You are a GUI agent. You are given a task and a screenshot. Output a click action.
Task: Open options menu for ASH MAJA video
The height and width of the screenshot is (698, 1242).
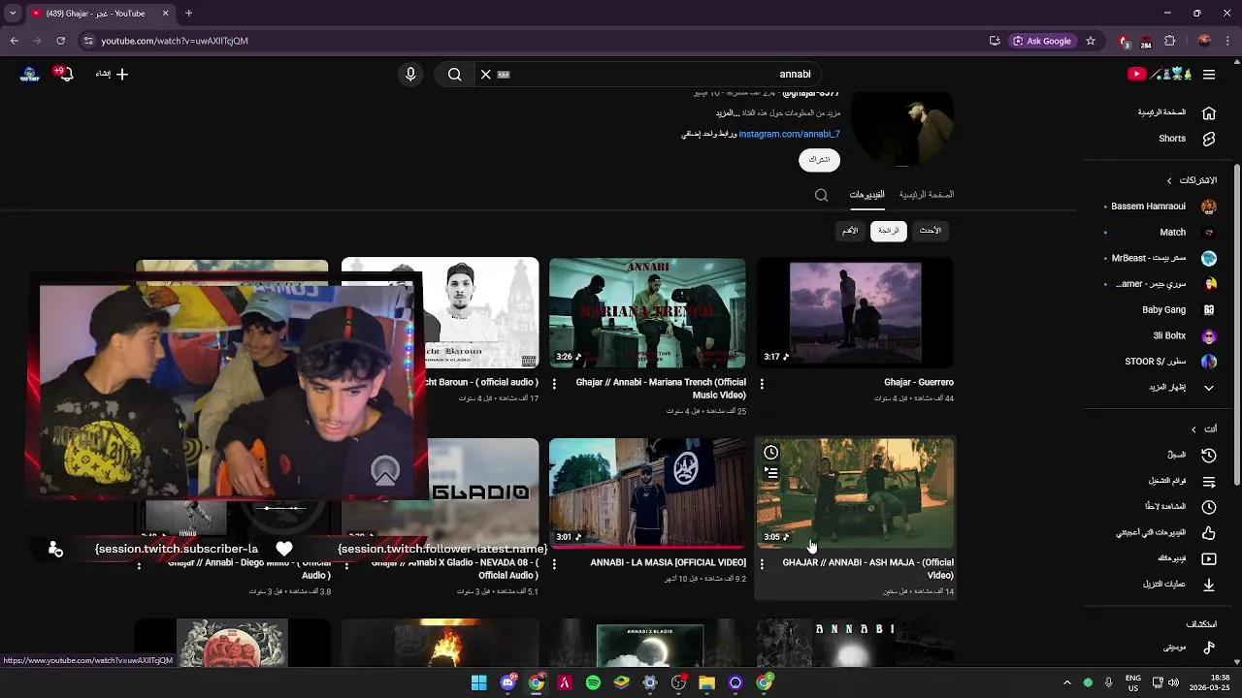point(762,564)
